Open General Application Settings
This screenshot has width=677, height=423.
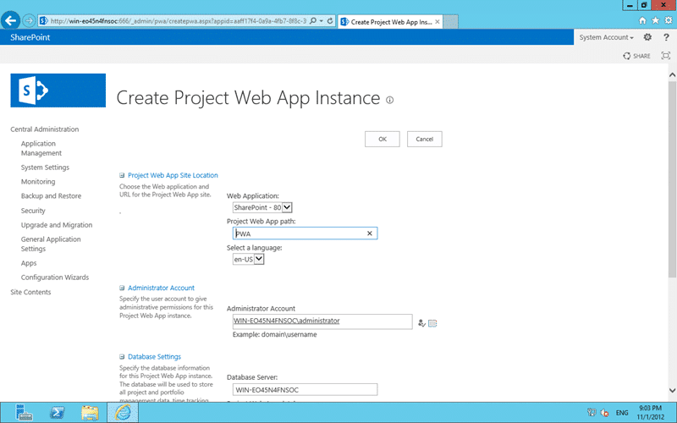(51, 244)
